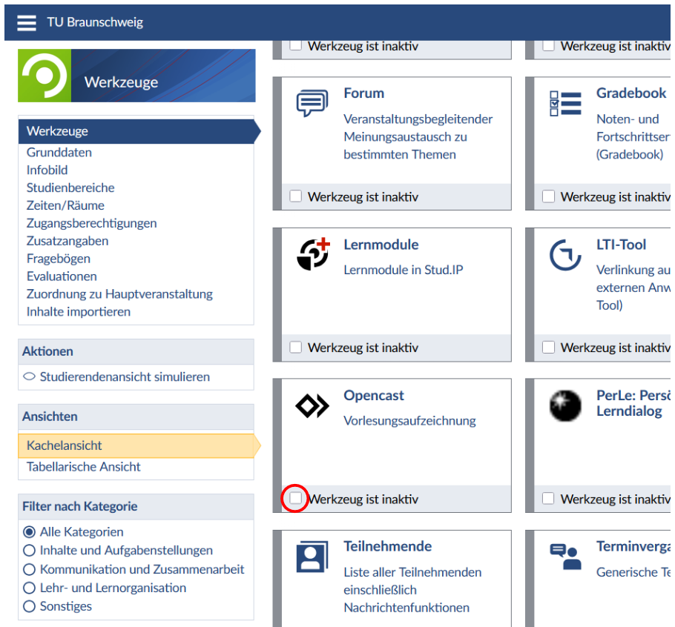Click the Aktionen widget header
Viewport: 675px width, 627px height.
click(136, 352)
